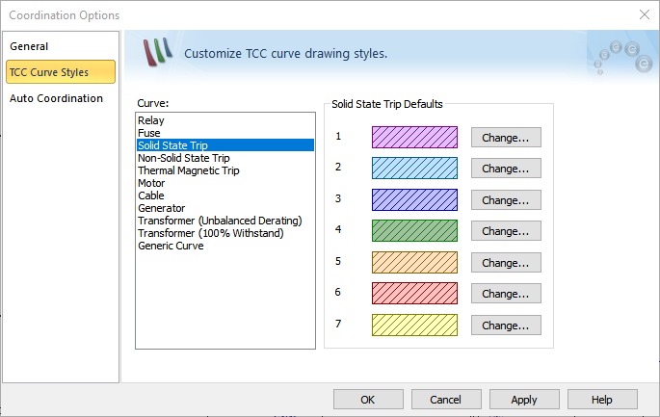Select Non-Solid State Trip curve
Image resolution: width=660 pixels, height=417 pixels.
click(184, 158)
